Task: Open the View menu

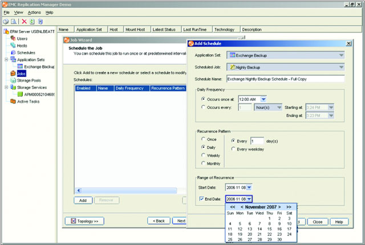Action: [x=18, y=13]
